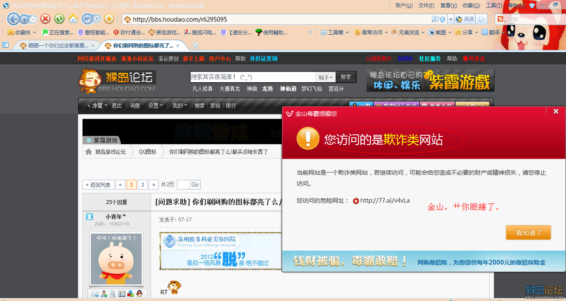Open the 搜狐闪电... bookmark

tap(200, 32)
